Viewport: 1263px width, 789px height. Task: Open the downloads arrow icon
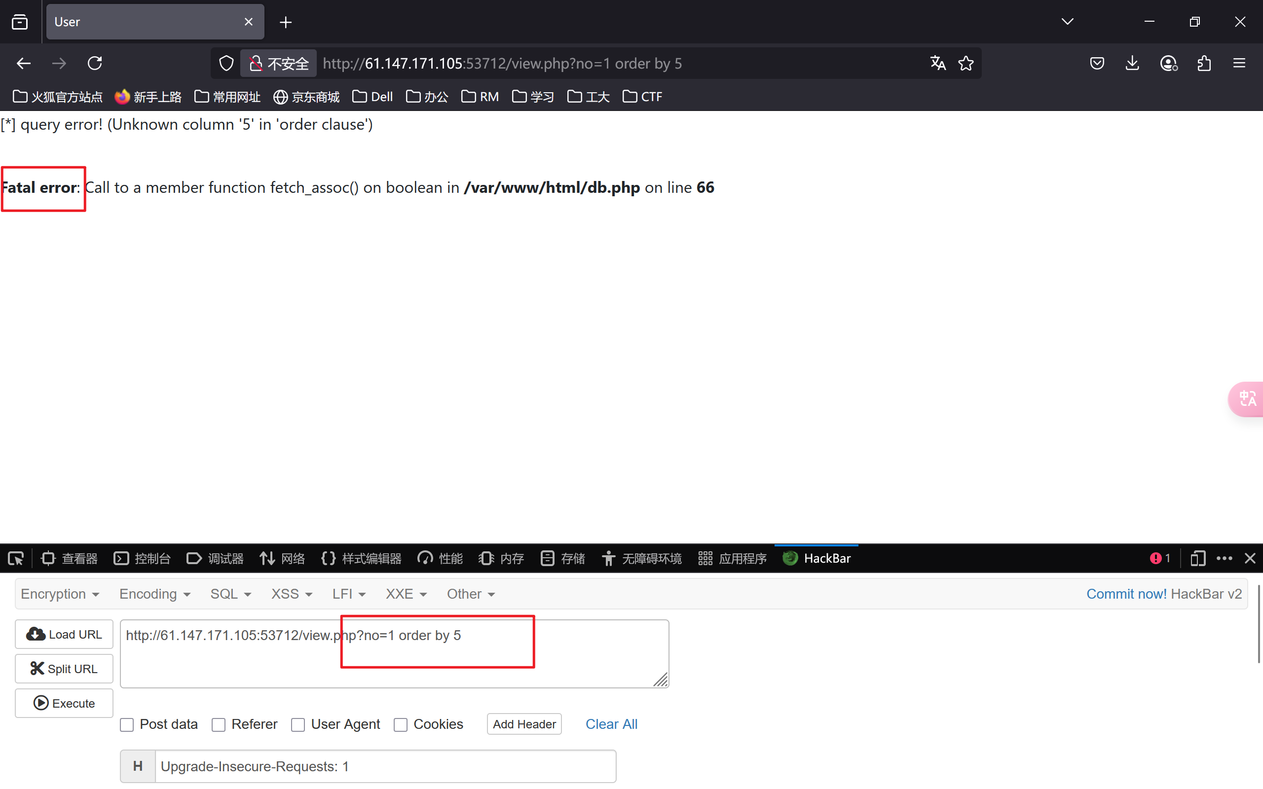pos(1132,64)
